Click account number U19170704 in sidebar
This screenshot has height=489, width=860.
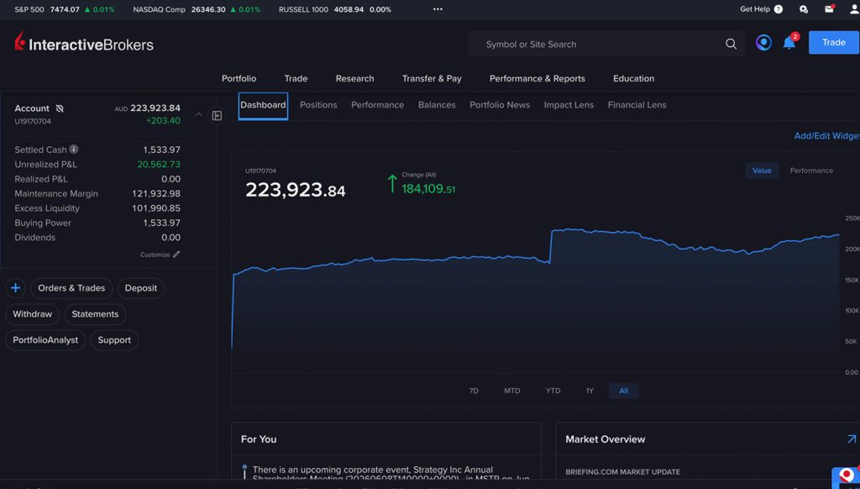tap(33, 121)
